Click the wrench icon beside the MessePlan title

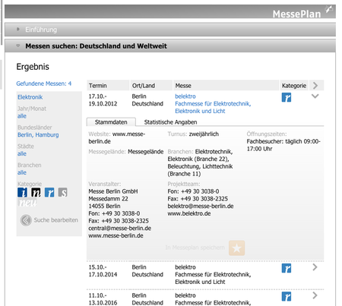pos(329,9)
